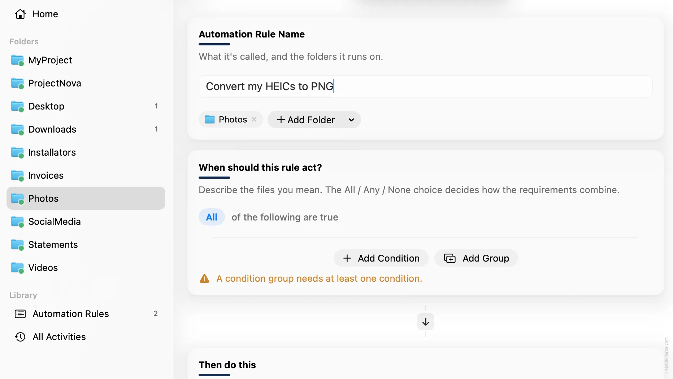Select the Photos folder in sidebar
673x379 pixels.
tap(86, 198)
